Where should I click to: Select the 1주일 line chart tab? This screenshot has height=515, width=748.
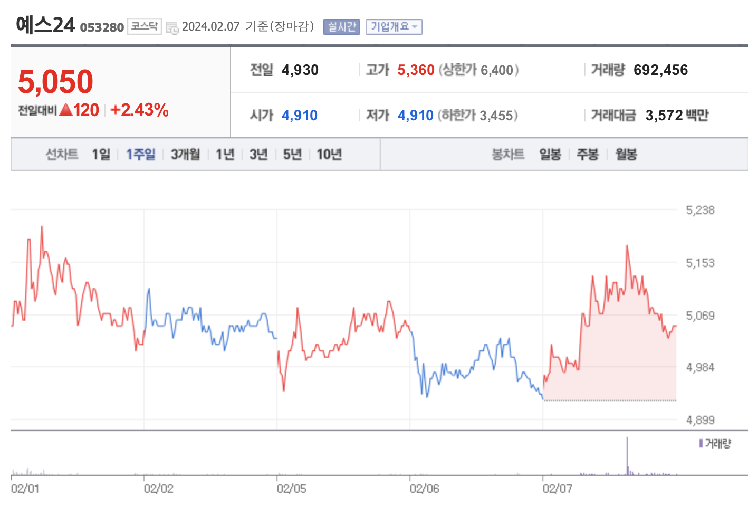point(140,154)
